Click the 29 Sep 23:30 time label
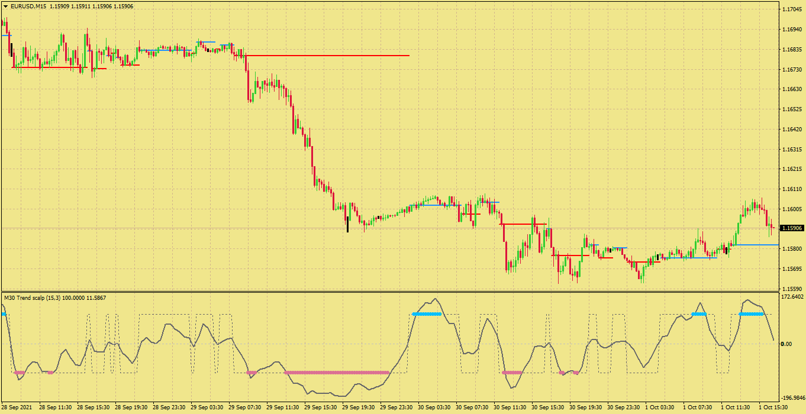The image size is (806, 414). [396, 407]
